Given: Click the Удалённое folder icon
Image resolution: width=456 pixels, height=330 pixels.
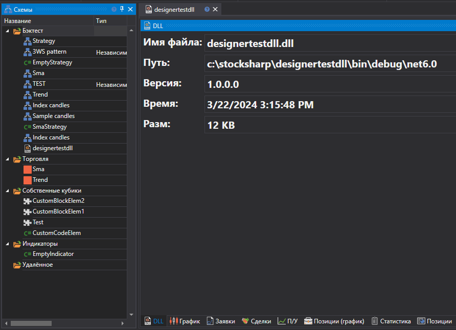Looking at the screenshot, I should tap(17, 265).
